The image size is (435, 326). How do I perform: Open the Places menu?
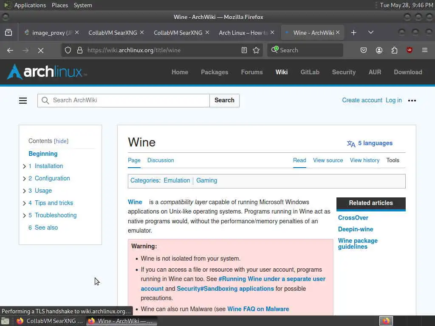pos(60,5)
